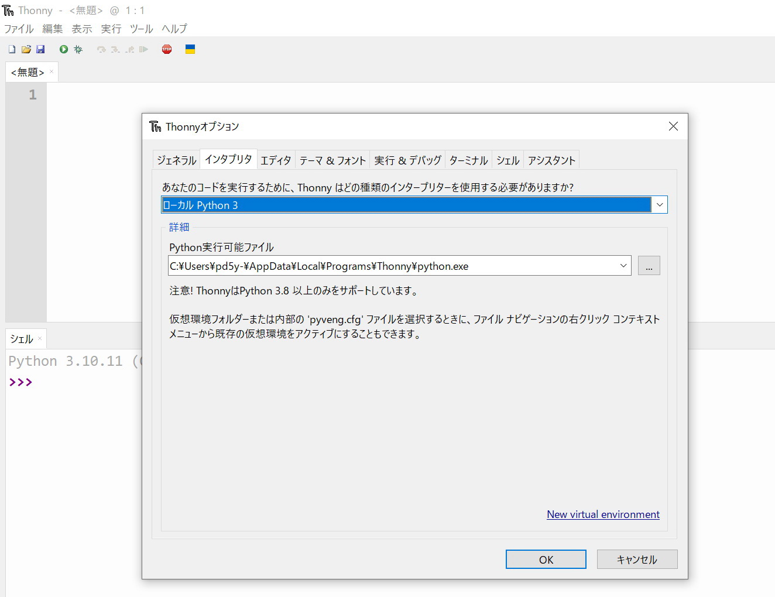The image size is (775, 597).
Task: Click line number 1 in editor gutter
Action: (x=33, y=95)
